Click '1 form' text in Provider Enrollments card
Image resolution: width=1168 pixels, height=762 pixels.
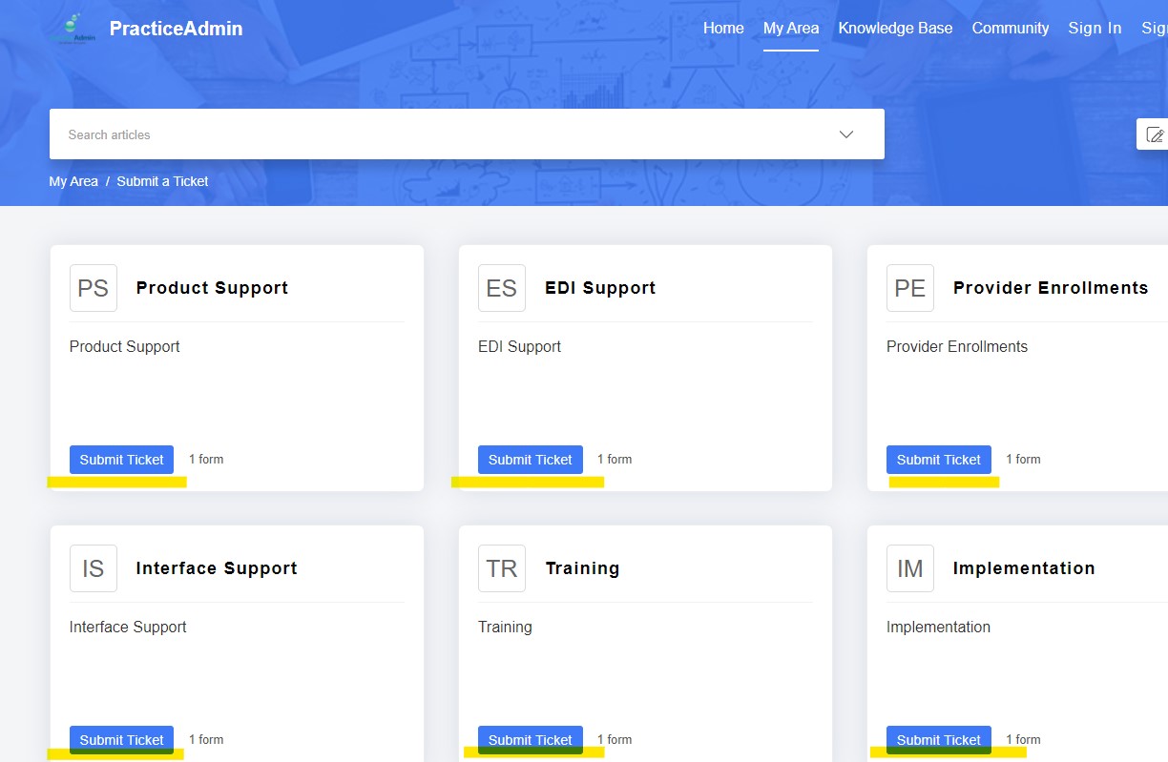point(1023,460)
